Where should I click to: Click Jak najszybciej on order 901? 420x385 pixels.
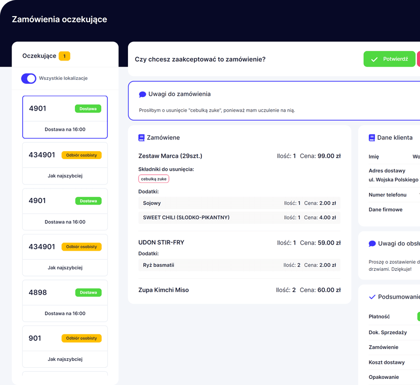[x=65, y=359]
